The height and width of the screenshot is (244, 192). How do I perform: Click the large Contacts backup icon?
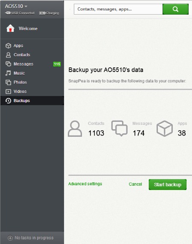click(75, 129)
